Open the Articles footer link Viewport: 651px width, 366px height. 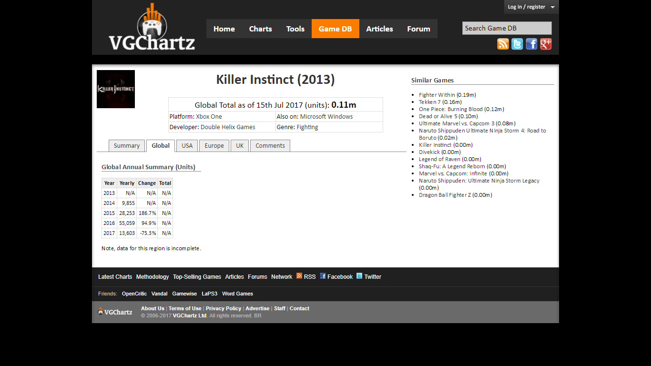pos(234,277)
